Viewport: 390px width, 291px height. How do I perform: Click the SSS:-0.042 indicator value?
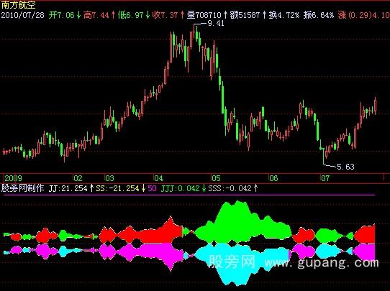(x=230, y=188)
